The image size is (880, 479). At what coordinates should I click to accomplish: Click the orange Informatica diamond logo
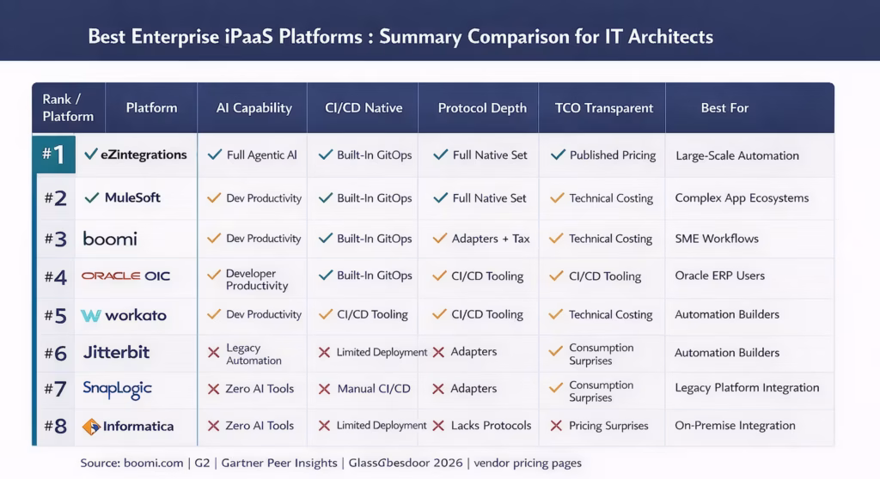91,427
